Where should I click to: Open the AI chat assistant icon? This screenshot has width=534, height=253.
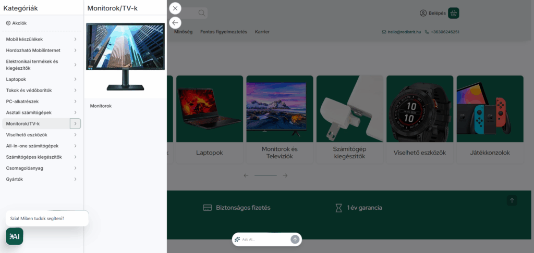(x=14, y=236)
